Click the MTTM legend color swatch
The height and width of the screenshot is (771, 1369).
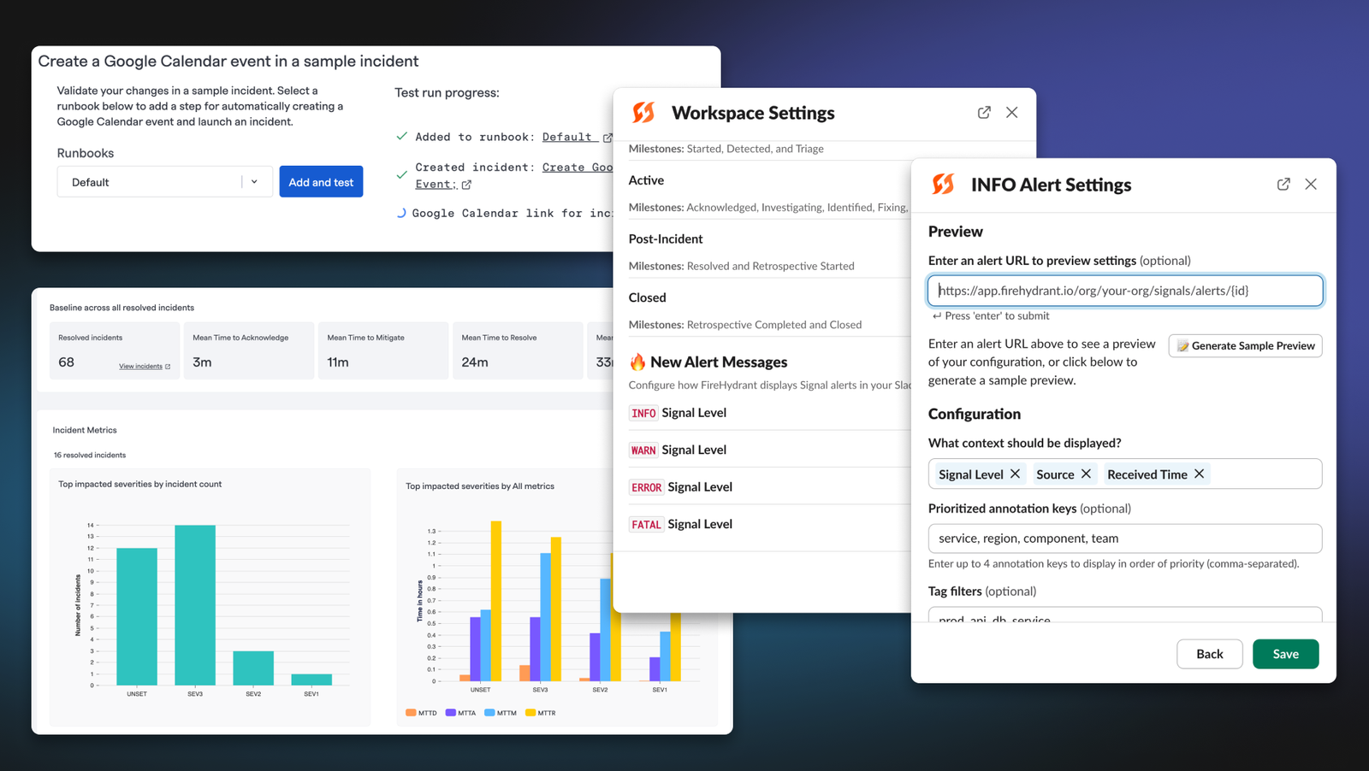coord(489,712)
